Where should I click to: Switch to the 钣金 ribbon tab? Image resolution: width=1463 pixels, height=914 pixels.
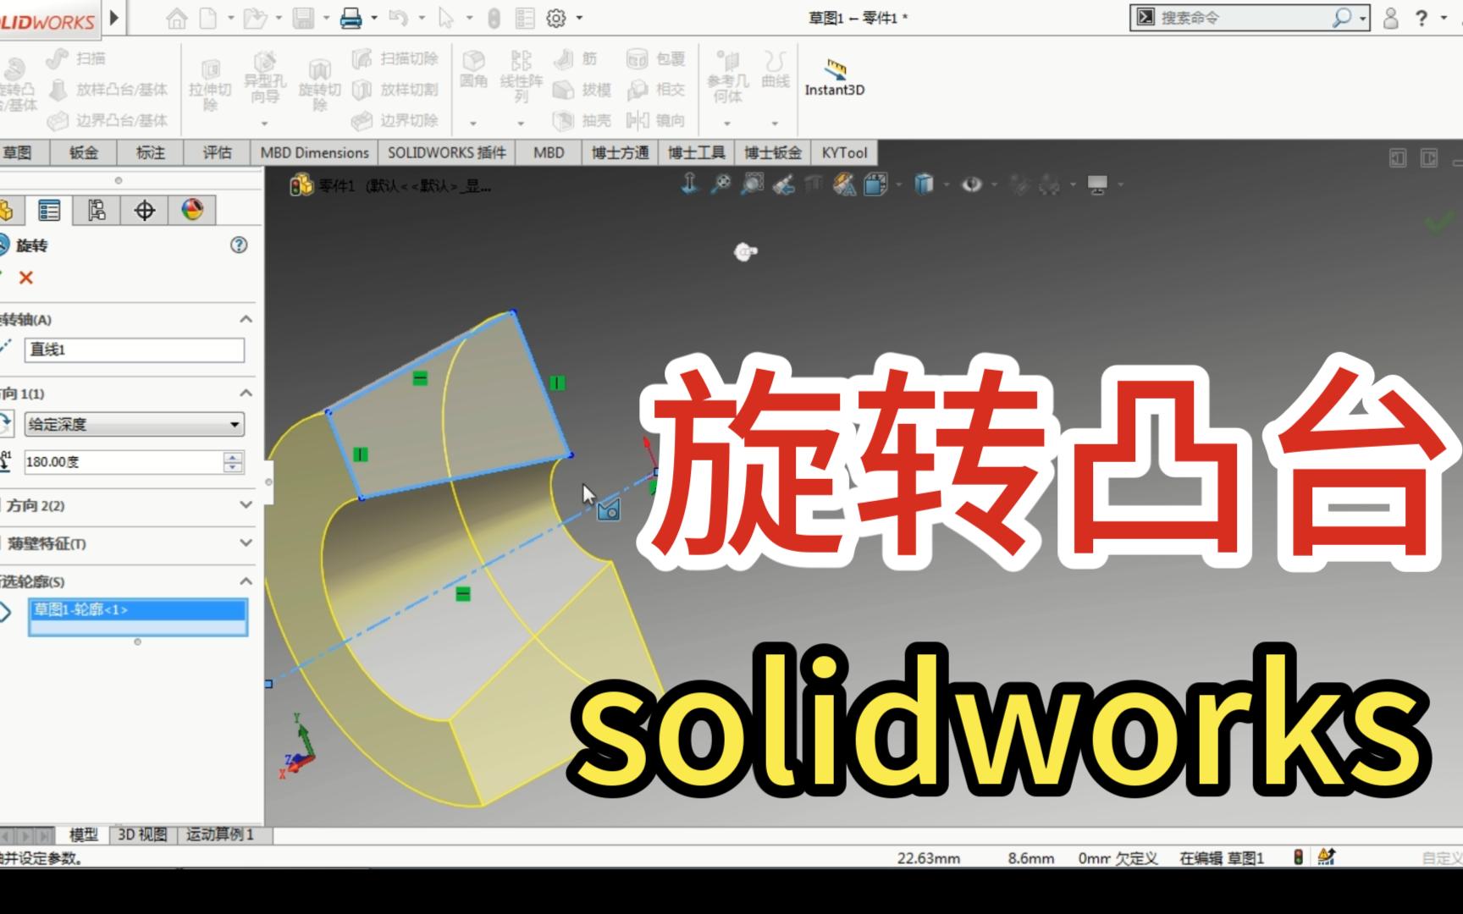point(81,152)
